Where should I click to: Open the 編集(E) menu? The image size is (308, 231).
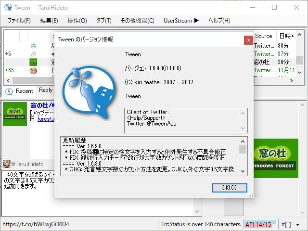click(49, 20)
